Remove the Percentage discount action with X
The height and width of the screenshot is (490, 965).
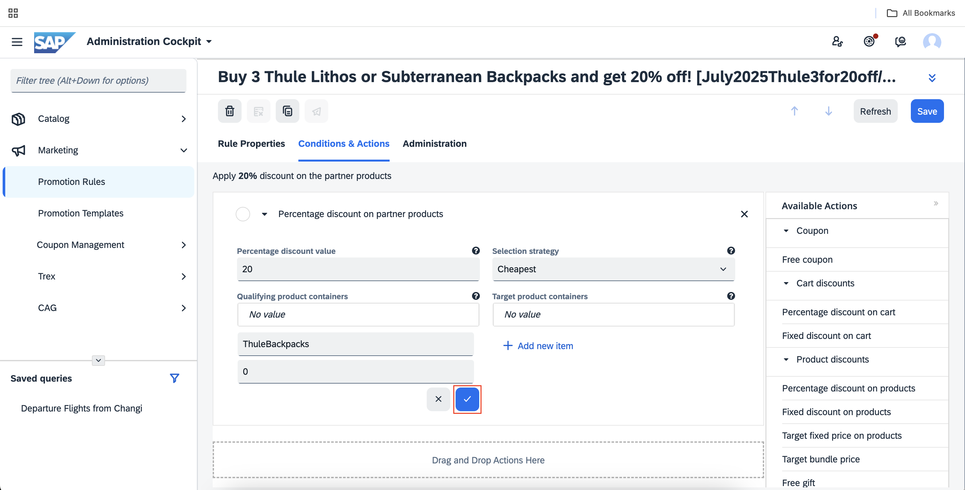[744, 214]
